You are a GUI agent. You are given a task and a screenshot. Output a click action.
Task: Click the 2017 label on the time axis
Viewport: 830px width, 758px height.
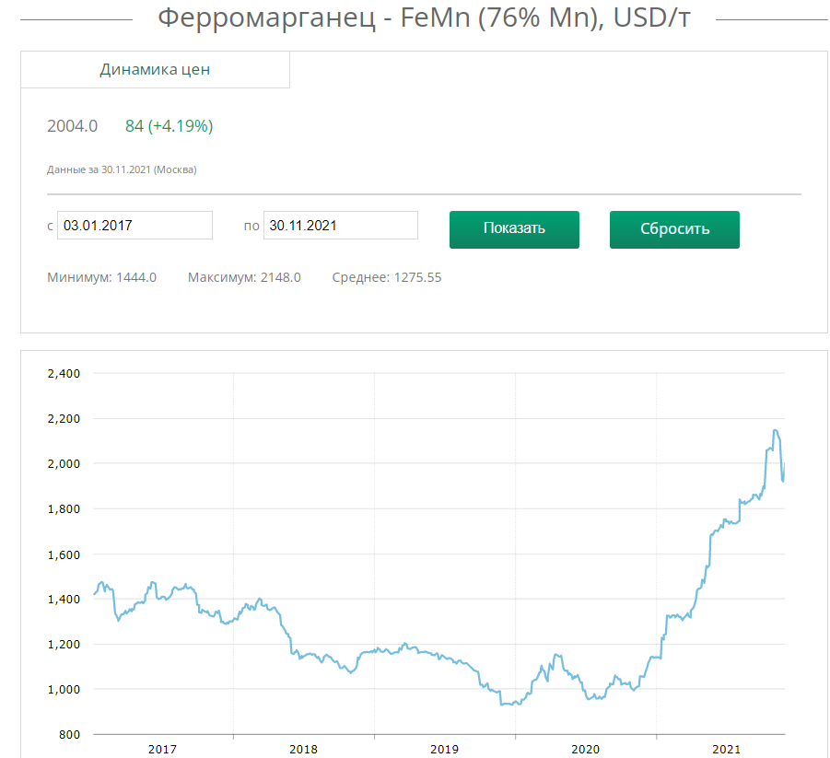pos(162,750)
